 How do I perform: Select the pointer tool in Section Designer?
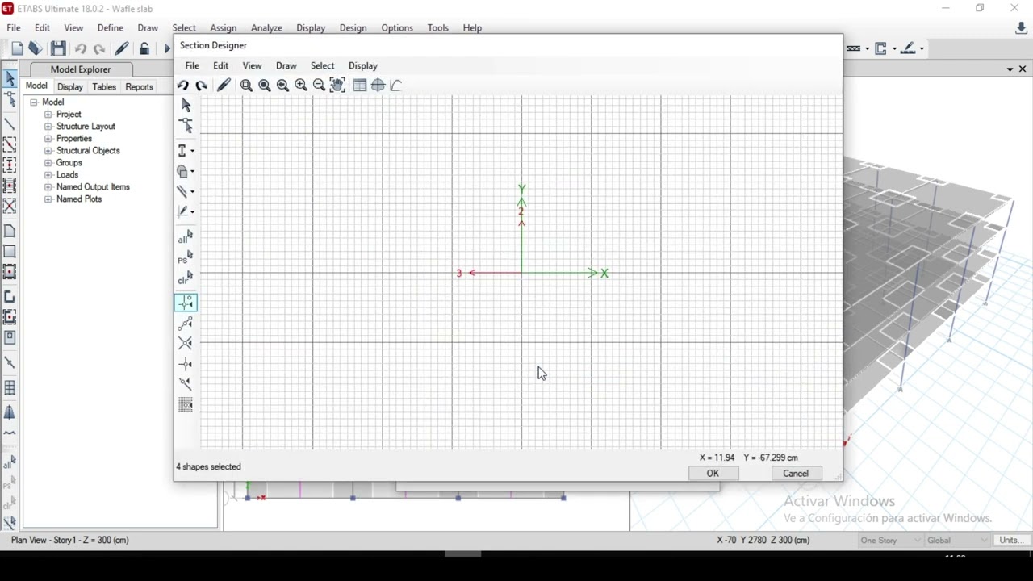[x=186, y=106]
